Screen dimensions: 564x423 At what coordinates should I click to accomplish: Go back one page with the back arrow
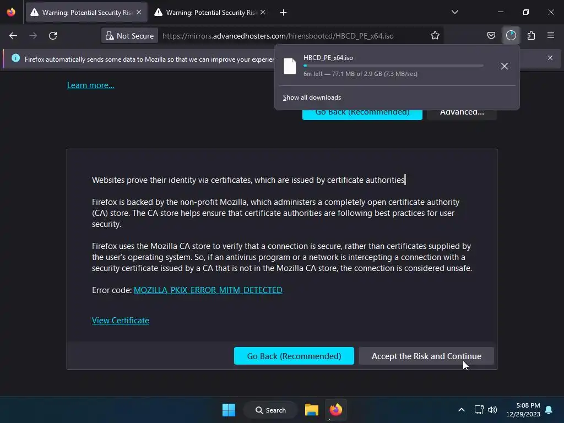[13, 36]
